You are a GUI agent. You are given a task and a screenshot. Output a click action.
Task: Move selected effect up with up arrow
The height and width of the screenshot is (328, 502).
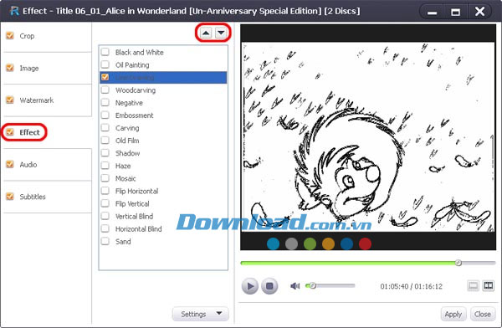[x=206, y=33]
